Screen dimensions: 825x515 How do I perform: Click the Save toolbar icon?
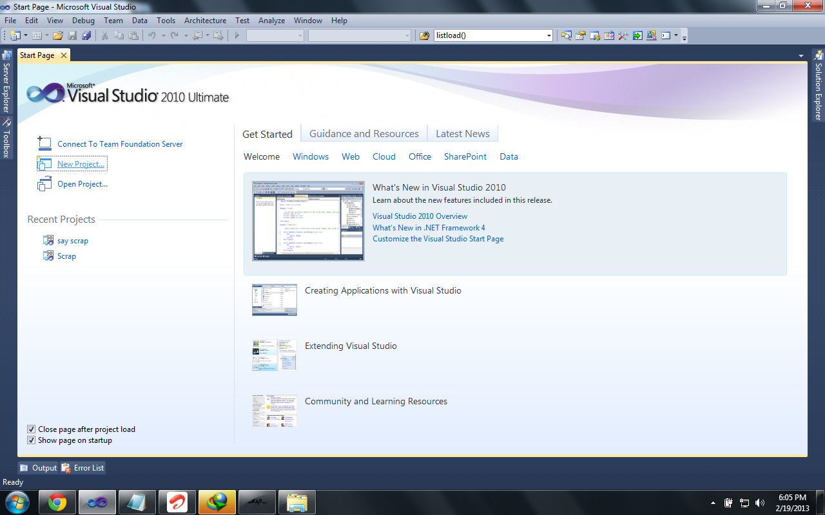[72, 35]
